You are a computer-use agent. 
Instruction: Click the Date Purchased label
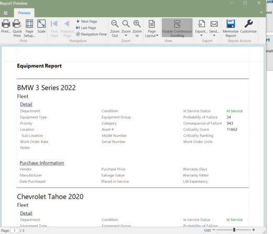pos(32,181)
